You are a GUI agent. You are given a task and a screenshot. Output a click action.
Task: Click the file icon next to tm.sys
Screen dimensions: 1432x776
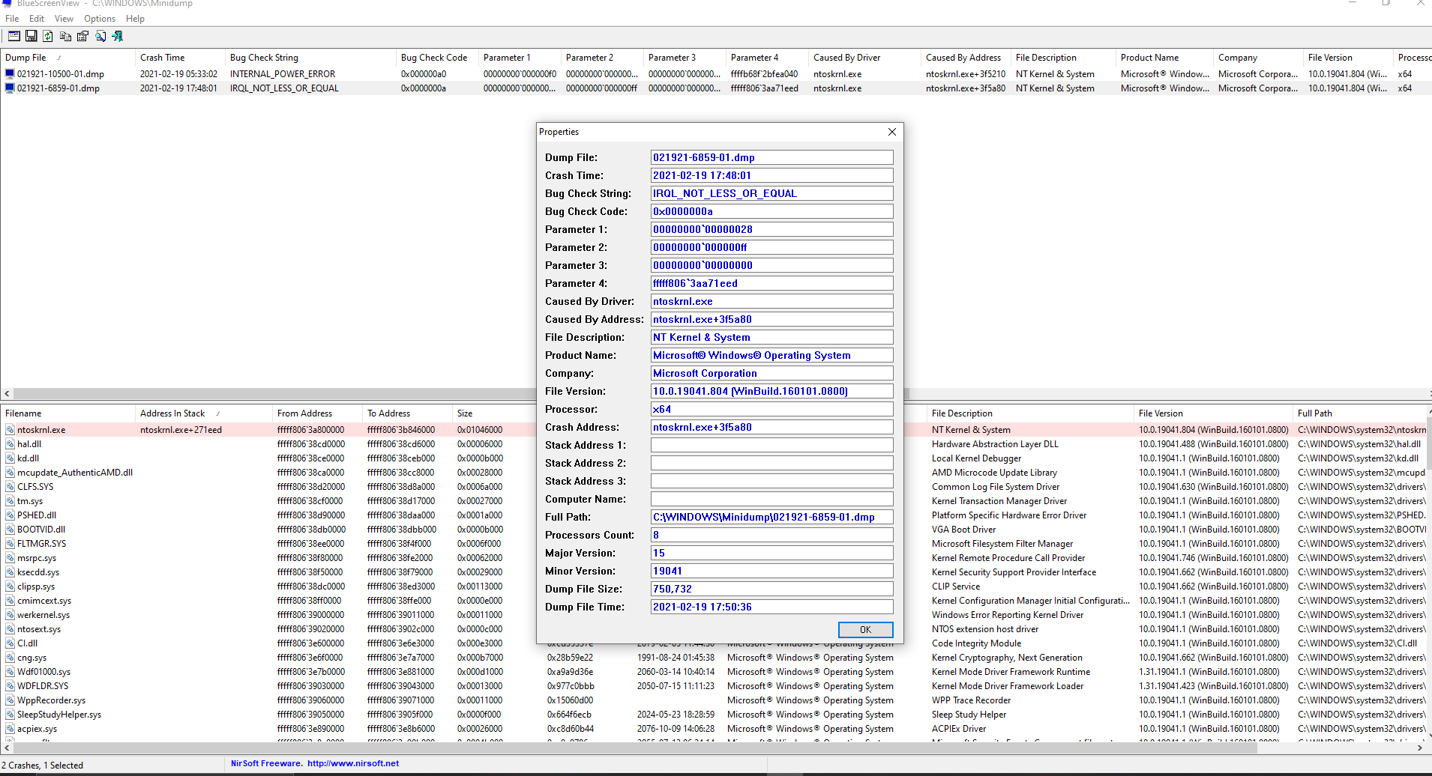10,501
